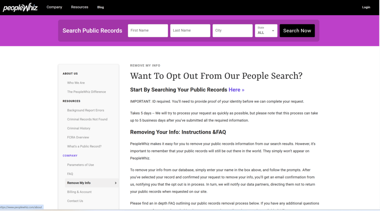The width and height of the screenshot is (380, 211).
Task: Click the PeopleWhiz logo
Action: 20,7
